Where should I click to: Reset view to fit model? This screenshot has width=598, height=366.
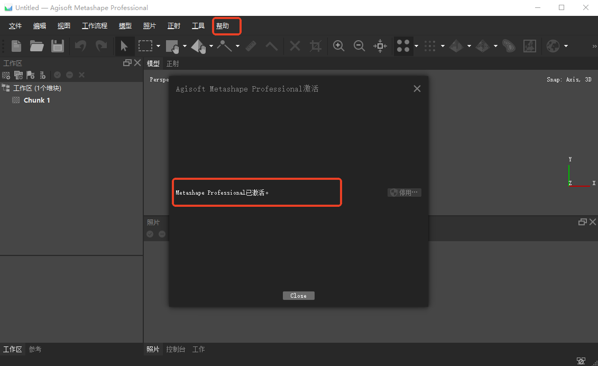pyautogui.click(x=380, y=46)
